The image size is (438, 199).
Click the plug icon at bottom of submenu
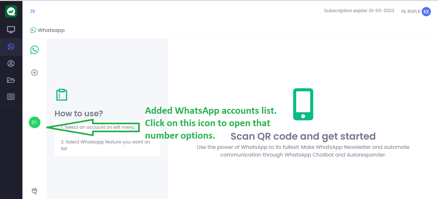point(35,191)
